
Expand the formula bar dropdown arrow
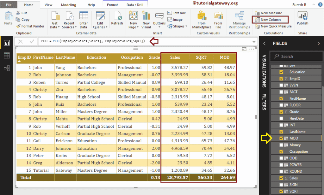click(253, 41)
